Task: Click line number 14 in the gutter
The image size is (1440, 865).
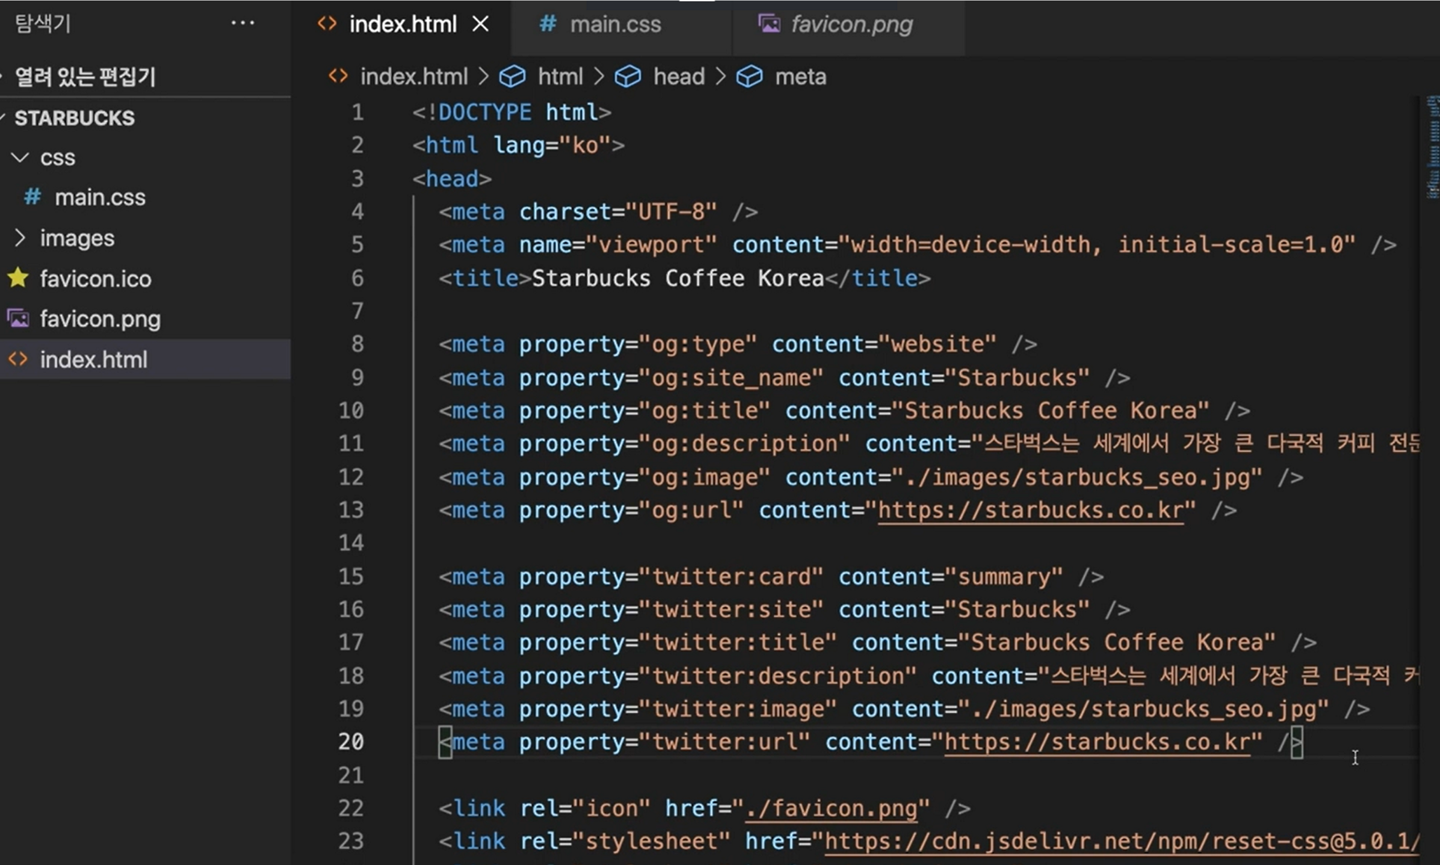Action: 351,543
